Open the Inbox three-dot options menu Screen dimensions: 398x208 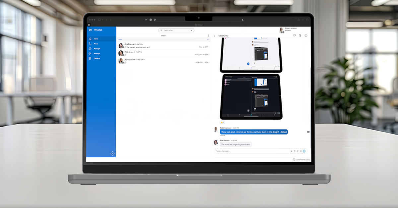(208, 35)
